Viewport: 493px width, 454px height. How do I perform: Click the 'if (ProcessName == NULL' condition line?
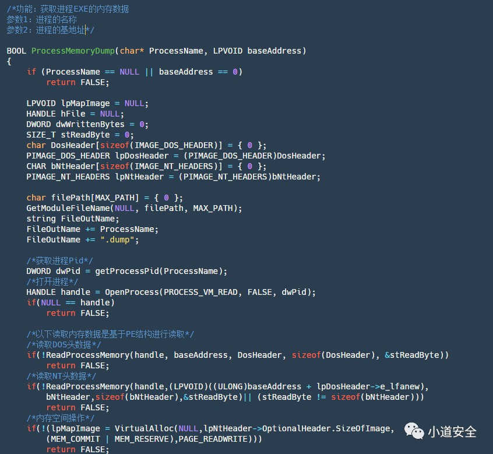(134, 72)
